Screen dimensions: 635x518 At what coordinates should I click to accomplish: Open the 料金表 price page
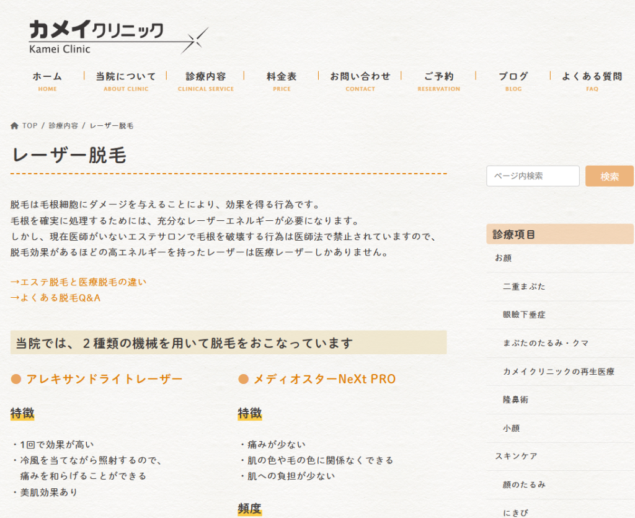pos(282,80)
